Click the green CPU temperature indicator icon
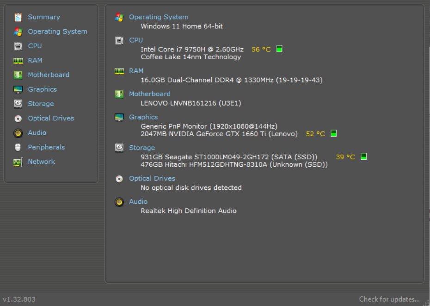 279,49
